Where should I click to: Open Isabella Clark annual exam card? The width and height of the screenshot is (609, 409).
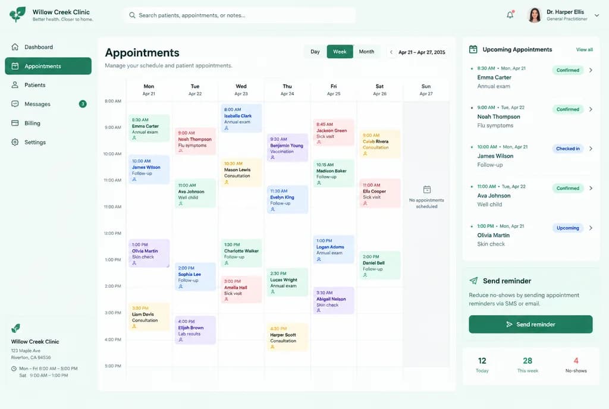click(x=241, y=118)
